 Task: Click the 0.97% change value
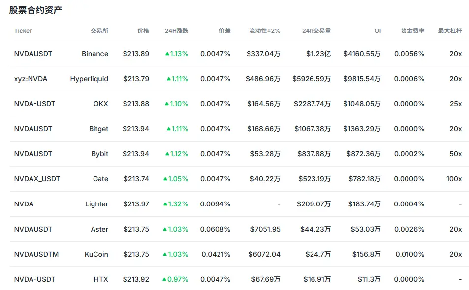tap(178, 280)
